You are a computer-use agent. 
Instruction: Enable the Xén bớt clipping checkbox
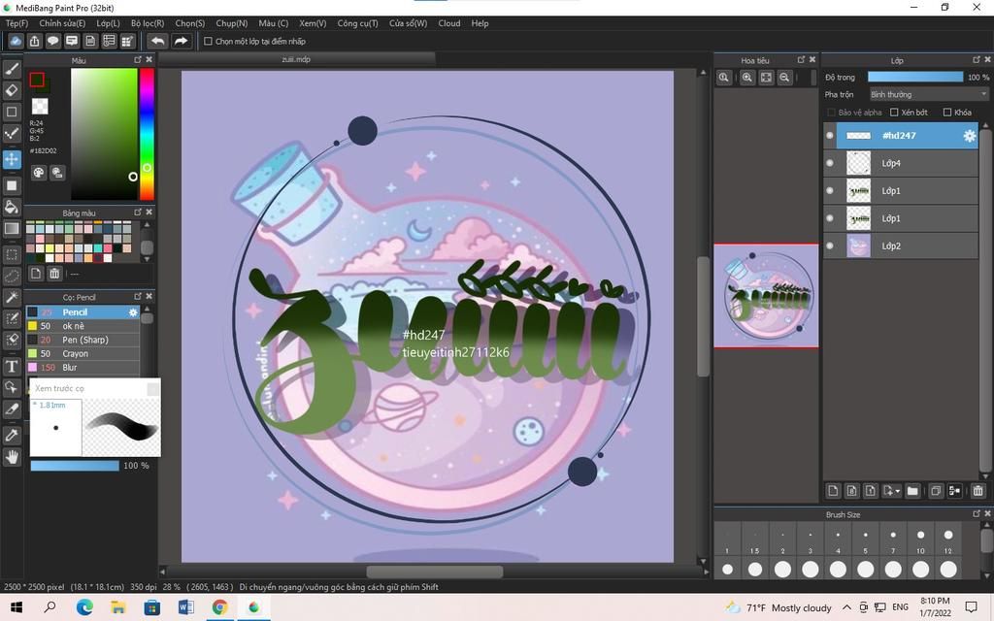[894, 113]
